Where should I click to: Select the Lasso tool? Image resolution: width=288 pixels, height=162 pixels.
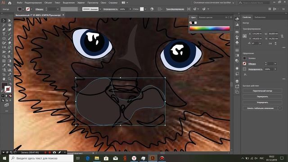tap(9, 25)
